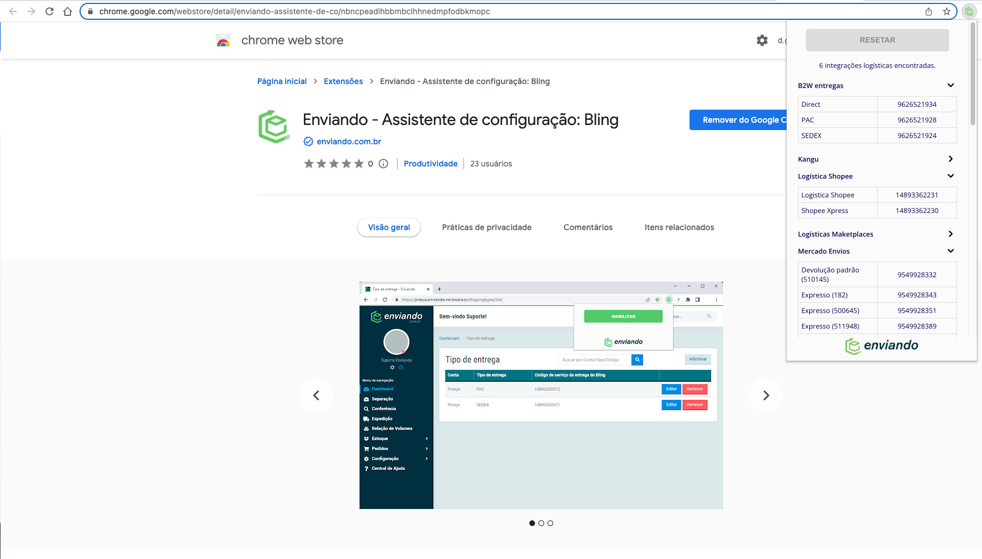
Task: Click Remover do Google Chrome button
Action: click(738, 120)
